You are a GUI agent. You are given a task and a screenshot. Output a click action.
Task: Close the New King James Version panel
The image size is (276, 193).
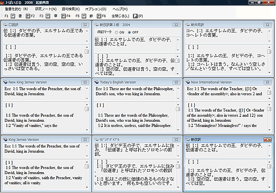[85, 82]
